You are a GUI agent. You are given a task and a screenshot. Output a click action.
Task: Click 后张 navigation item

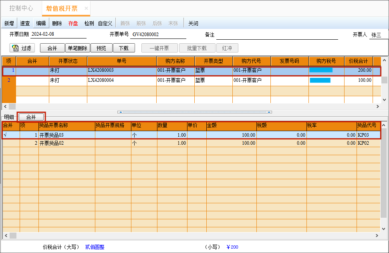pyautogui.click(x=157, y=23)
